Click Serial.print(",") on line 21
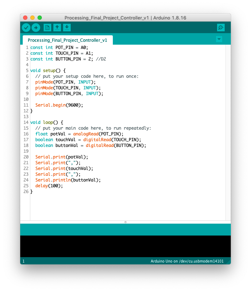The height and width of the screenshot is (291, 251). [58, 162]
